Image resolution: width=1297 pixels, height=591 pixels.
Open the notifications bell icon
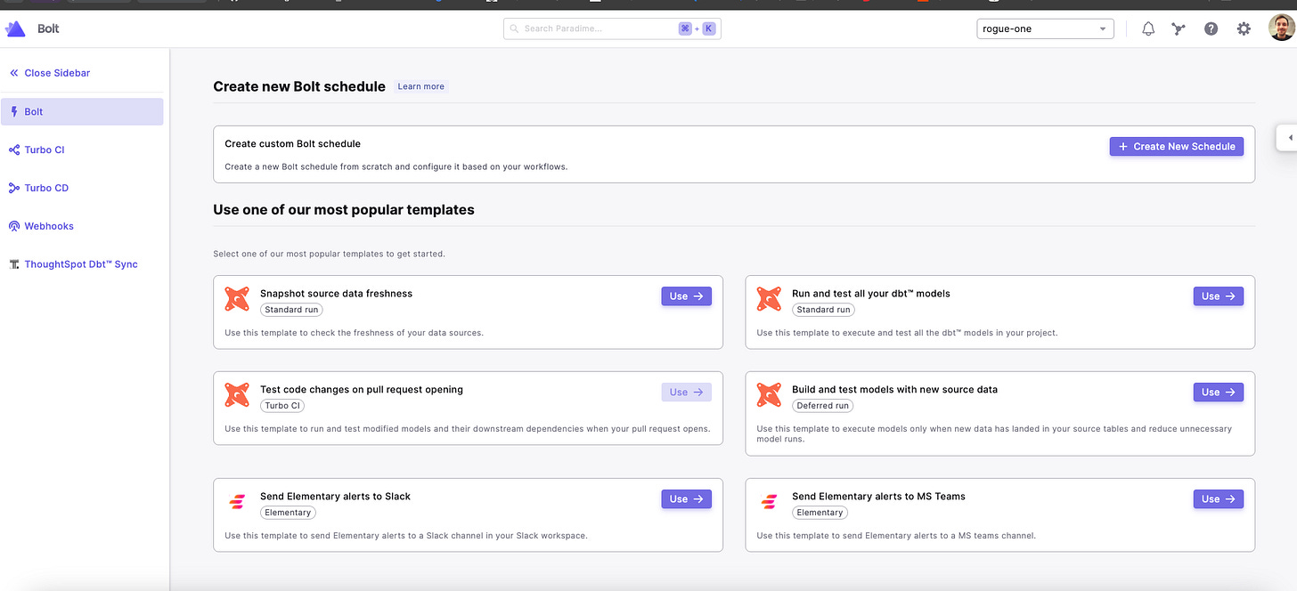[1148, 28]
